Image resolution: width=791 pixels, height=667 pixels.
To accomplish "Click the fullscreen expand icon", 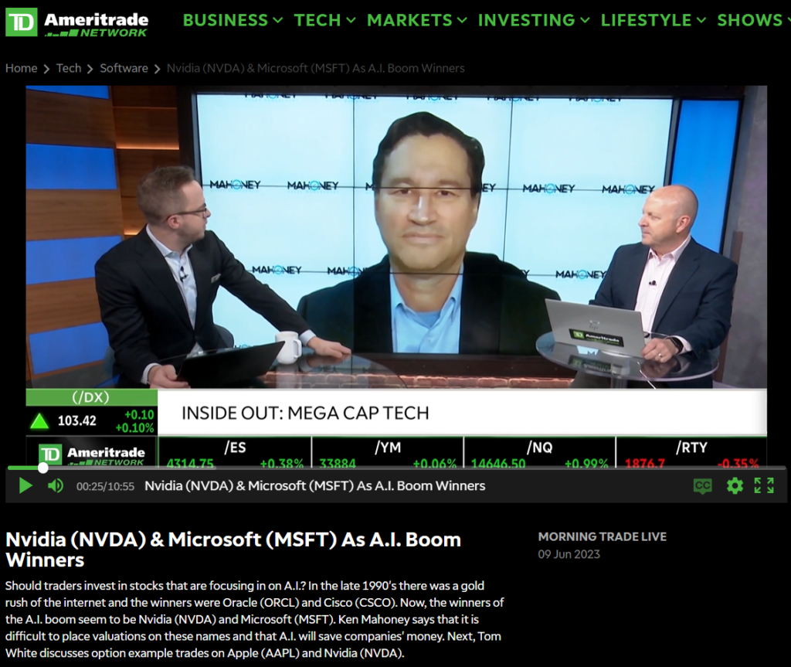I will point(766,485).
